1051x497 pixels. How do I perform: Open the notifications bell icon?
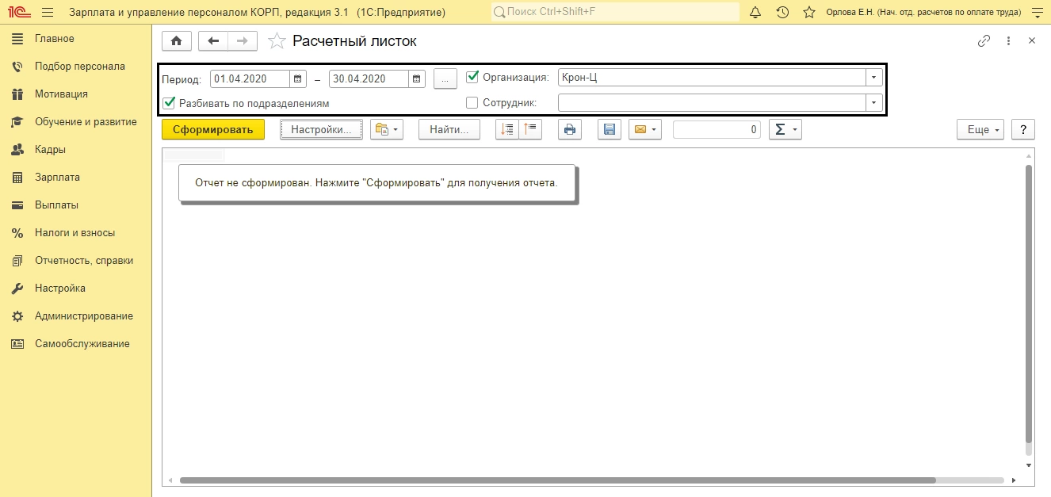pyautogui.click(x=755, y=13)
